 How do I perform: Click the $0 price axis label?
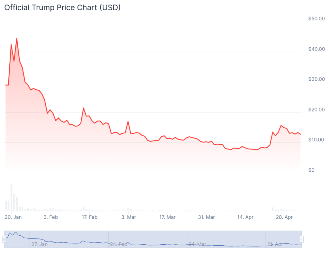pyautogui.click(x=311, y=170)
